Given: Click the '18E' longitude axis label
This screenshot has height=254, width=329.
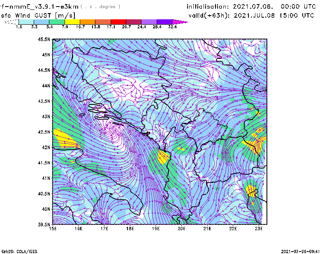Looking at the screenshot, I should pyautogui.click(x=130, y=229).
